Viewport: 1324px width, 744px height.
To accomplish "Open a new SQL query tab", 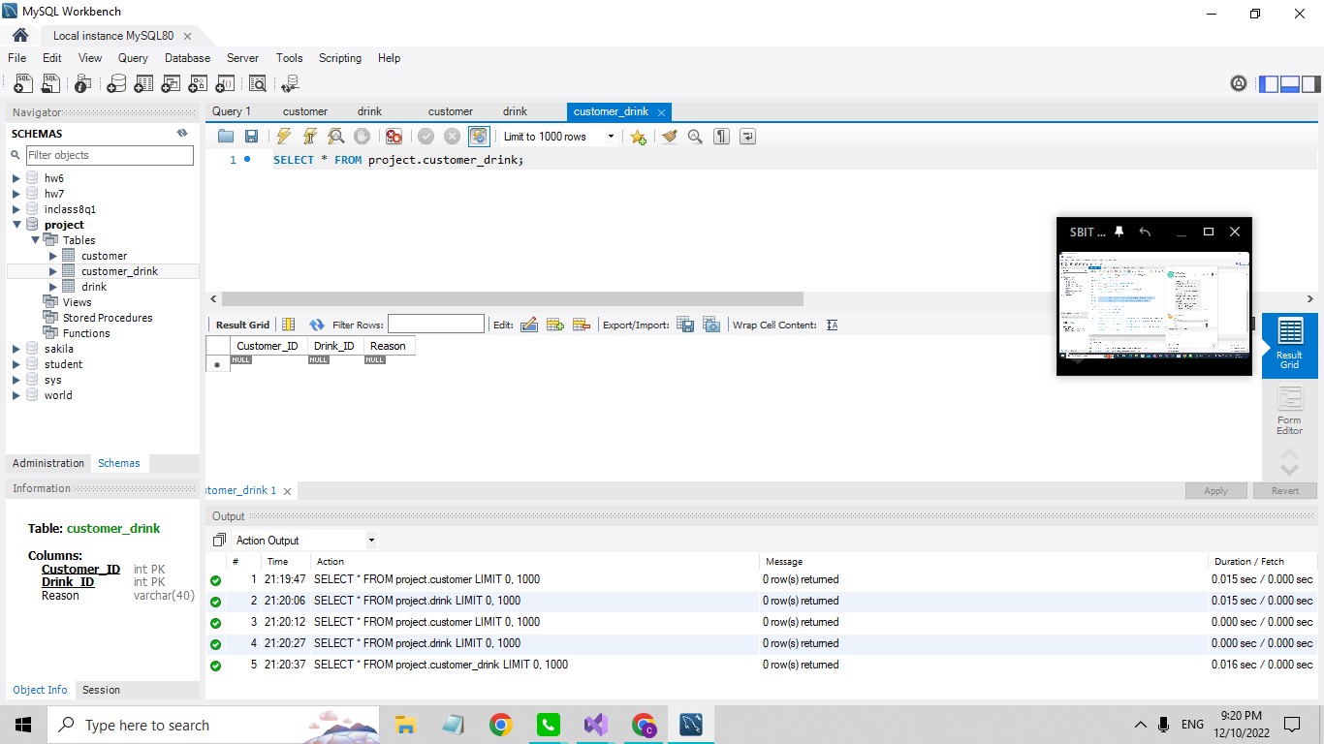I will point(23,84).
